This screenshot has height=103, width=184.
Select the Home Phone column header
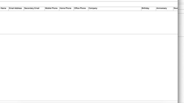66,9
